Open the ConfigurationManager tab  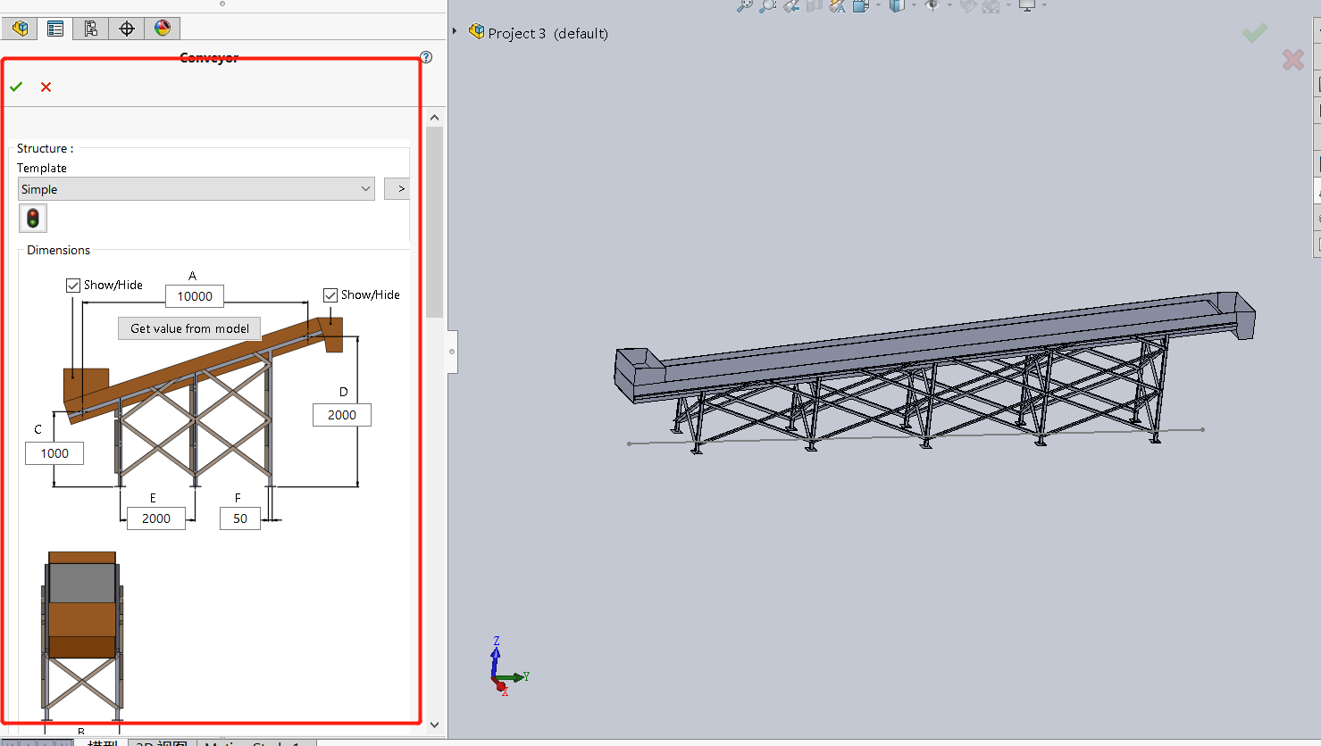tap(91, 29)
